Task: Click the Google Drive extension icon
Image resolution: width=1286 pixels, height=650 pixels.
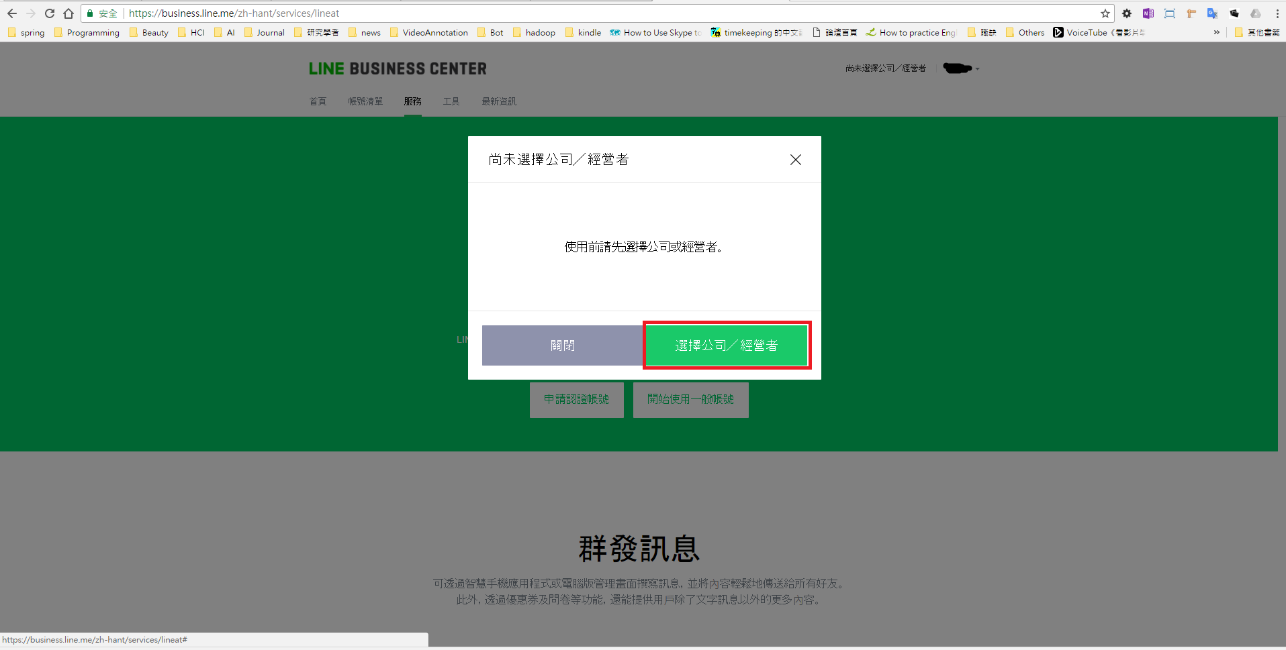Action: pyautogui.click(x=1256, y=13)
